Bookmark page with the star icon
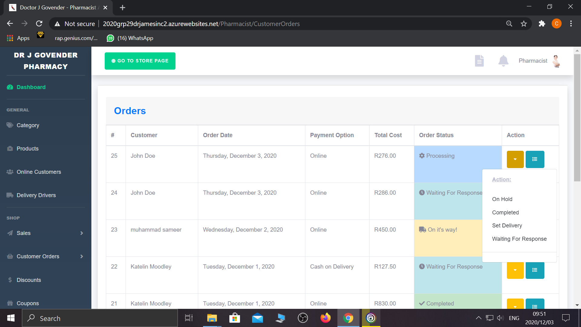Viewport: 581px width, 327px height. click(x=524, y=24)
